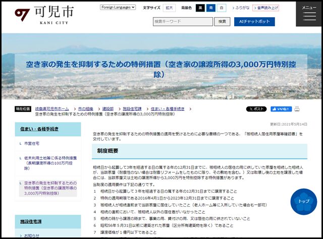Open 建設部 breadcrumb link
The height and width of the screenshot is (239, 323).
pyautogui.click(x=108, y=109)
